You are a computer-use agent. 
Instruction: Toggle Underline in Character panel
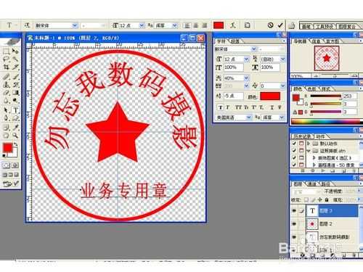pyautogui.click(x=272, y=107)
